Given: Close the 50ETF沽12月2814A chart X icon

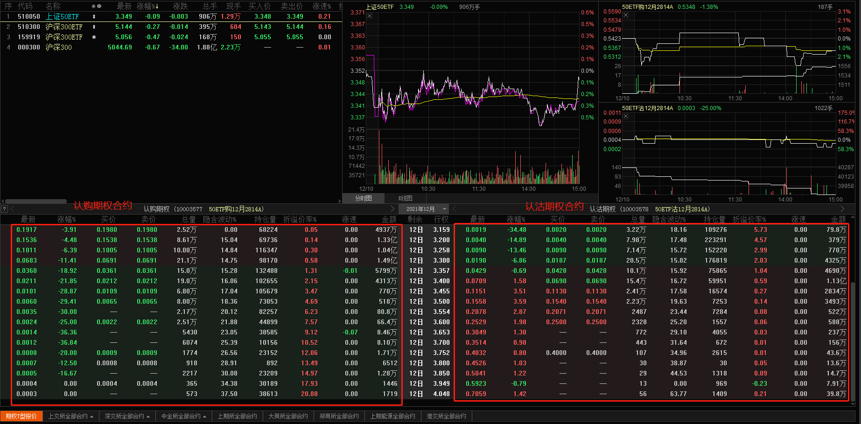Looking at the screenshot, I should click(626, 117).
